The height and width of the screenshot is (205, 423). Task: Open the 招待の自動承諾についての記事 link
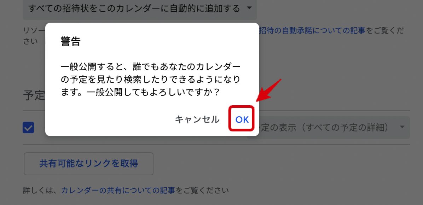[x=312, y=31]
